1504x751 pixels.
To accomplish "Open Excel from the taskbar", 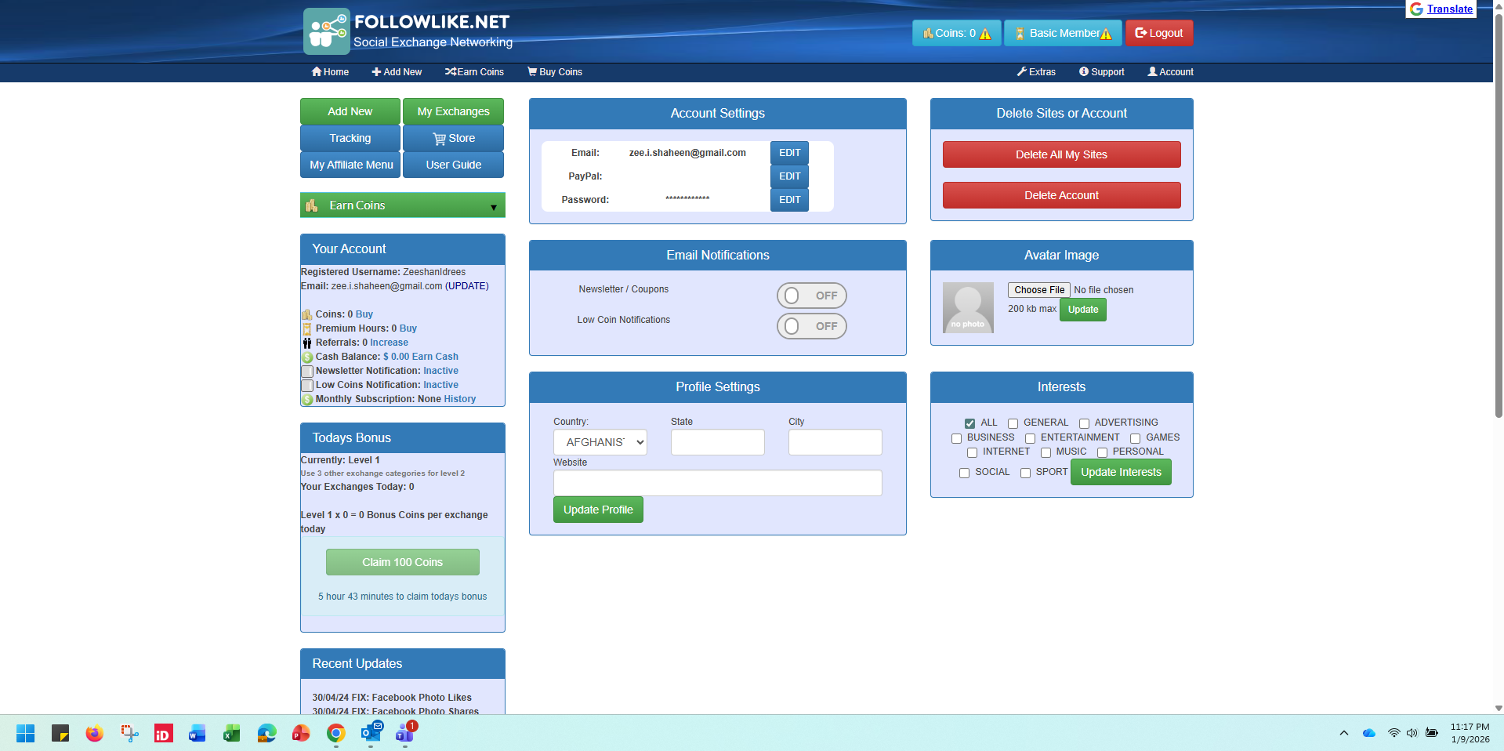I will [232, 733].
